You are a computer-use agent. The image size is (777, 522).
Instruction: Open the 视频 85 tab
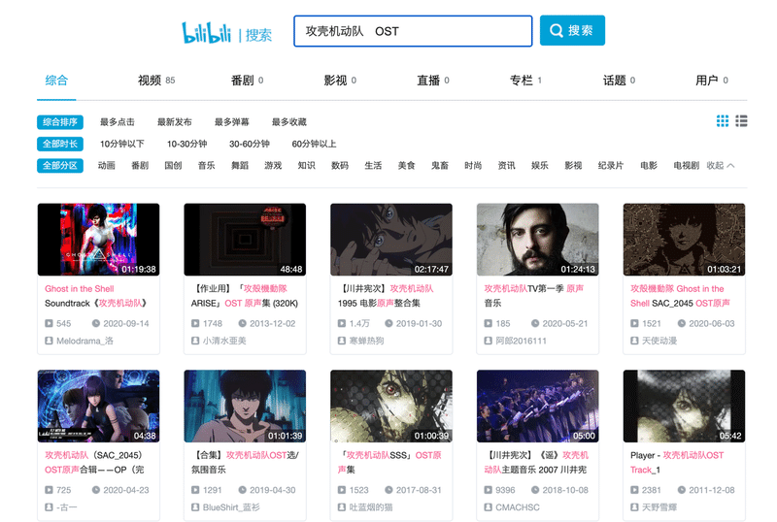(x=156, y=81)
